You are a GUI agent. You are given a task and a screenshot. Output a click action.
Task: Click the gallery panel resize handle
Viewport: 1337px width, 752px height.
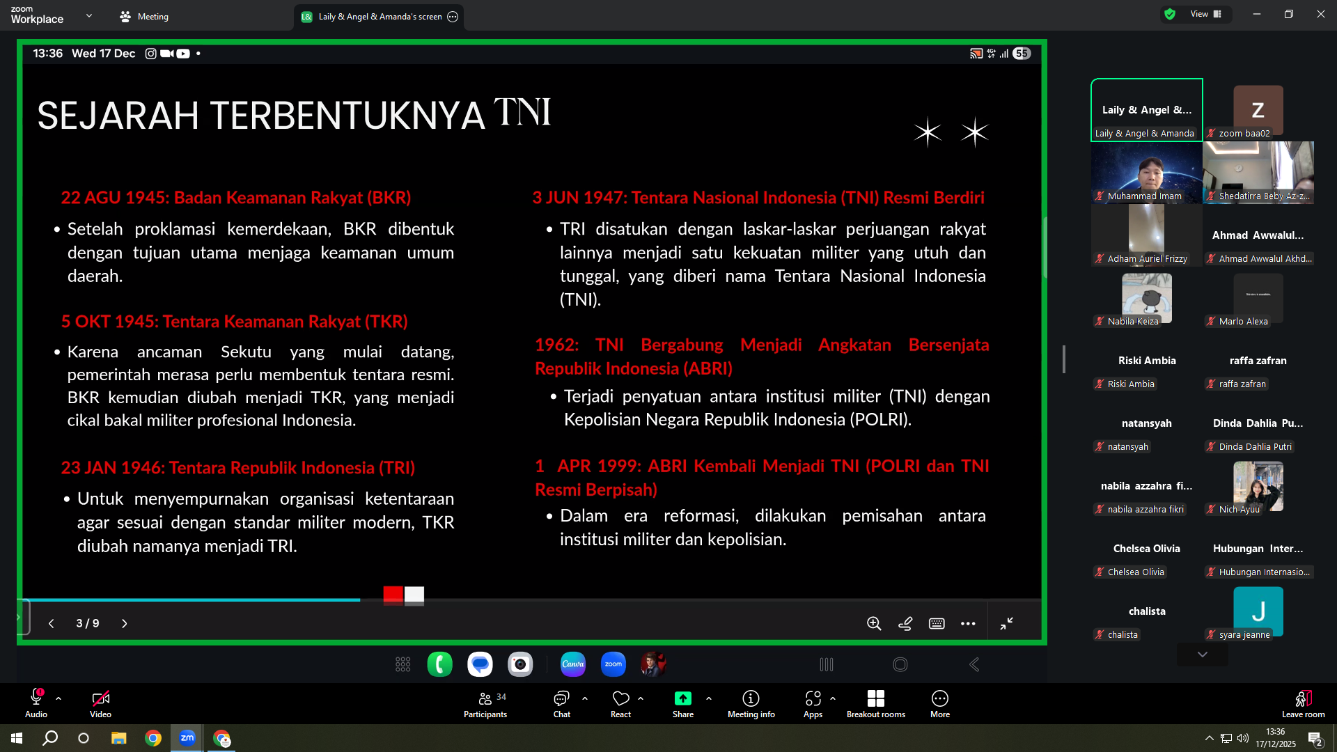[x=1063, y=359]
